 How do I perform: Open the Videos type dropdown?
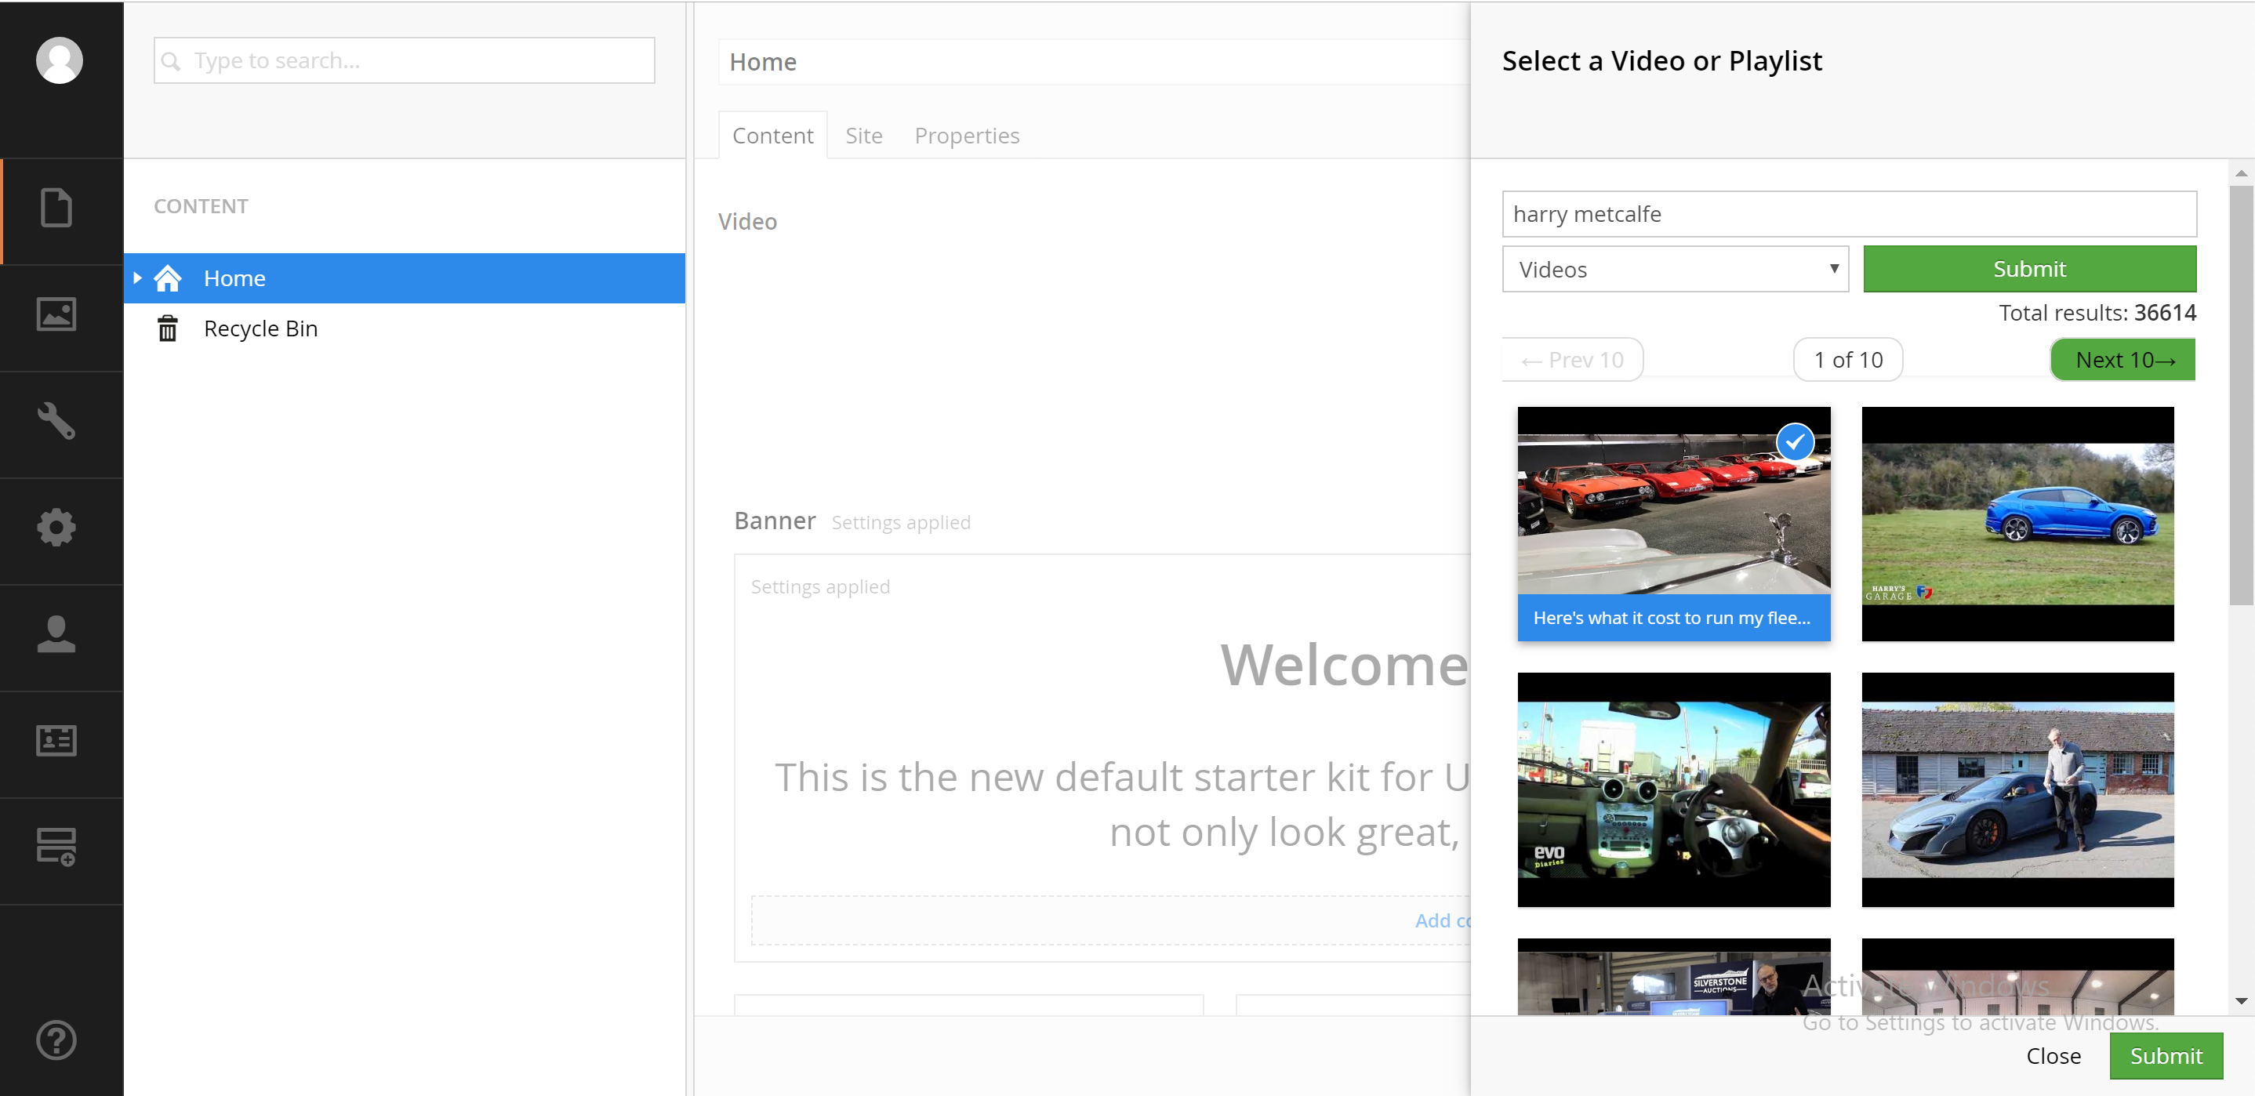[1675, 270]
